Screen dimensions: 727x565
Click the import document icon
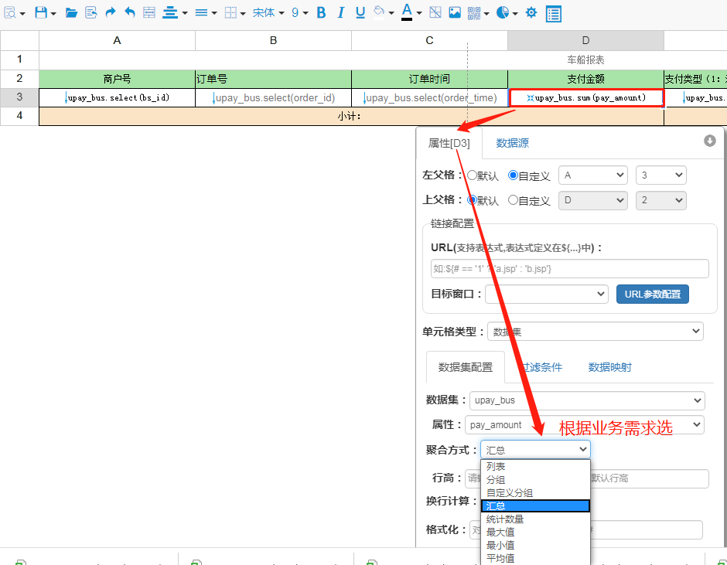[x=91, y=12]
